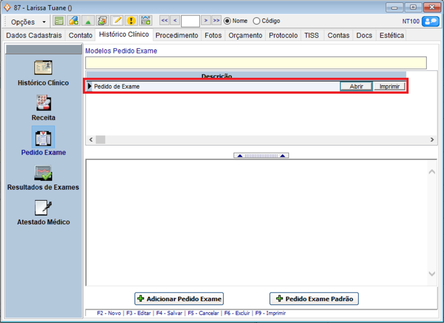Viewport: 444px width, 323px height.
Task: Select the Código radio button
Action: 256,21
